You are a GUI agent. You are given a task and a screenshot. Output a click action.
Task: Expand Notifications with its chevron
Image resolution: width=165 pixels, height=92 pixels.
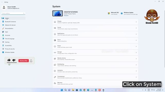click(136, 34)
